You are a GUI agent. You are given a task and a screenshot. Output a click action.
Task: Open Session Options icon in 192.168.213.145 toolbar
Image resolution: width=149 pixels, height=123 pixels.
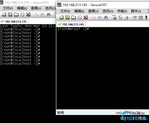point(134,18)
